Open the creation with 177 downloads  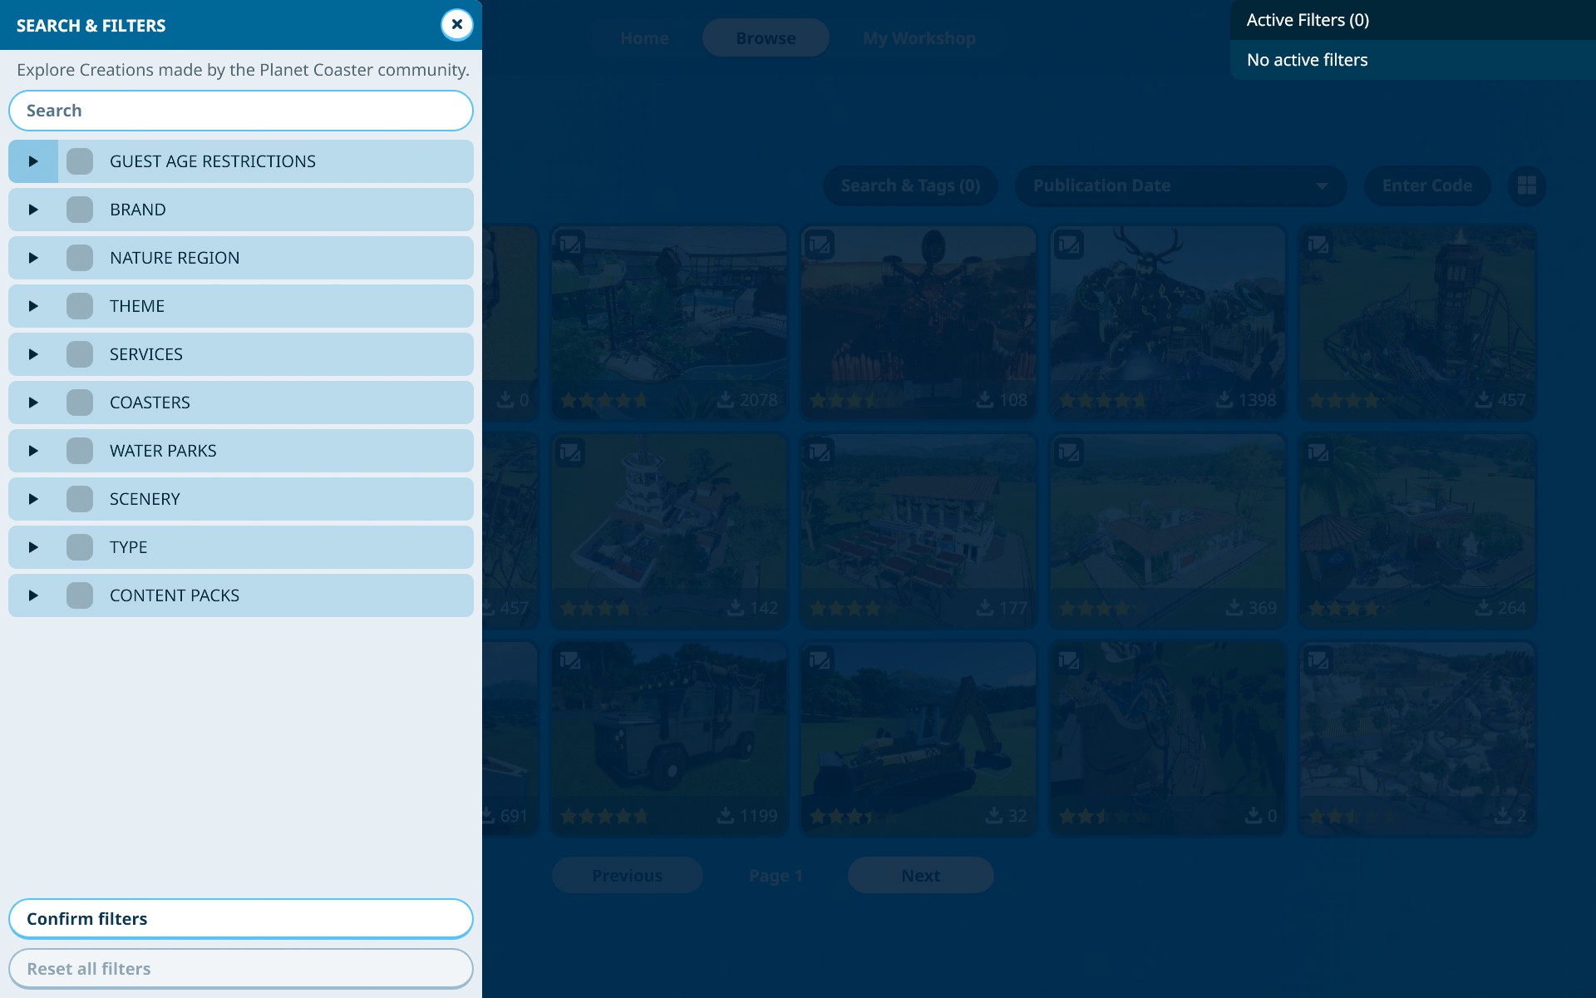coord(919,531)
